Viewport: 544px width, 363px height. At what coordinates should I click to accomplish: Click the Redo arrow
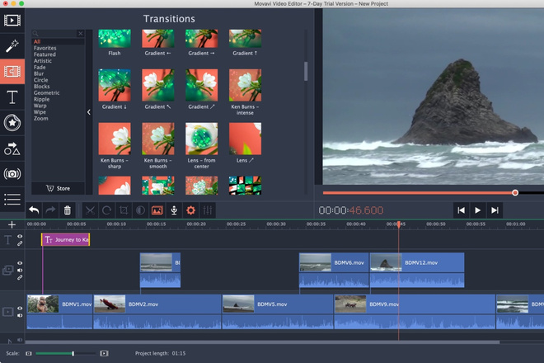[50, 210]
